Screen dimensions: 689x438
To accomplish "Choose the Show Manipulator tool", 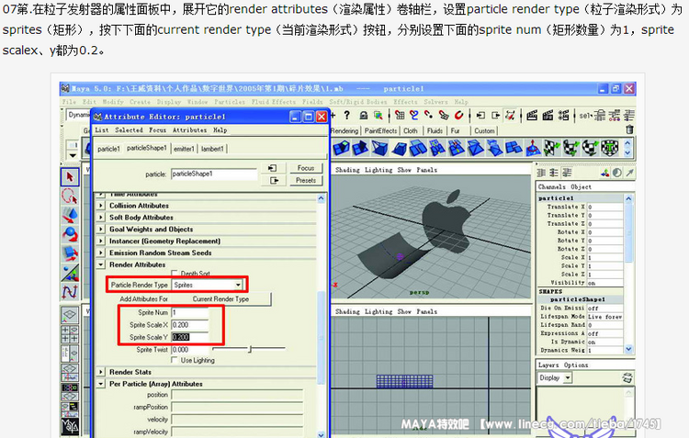I will 70,273.
